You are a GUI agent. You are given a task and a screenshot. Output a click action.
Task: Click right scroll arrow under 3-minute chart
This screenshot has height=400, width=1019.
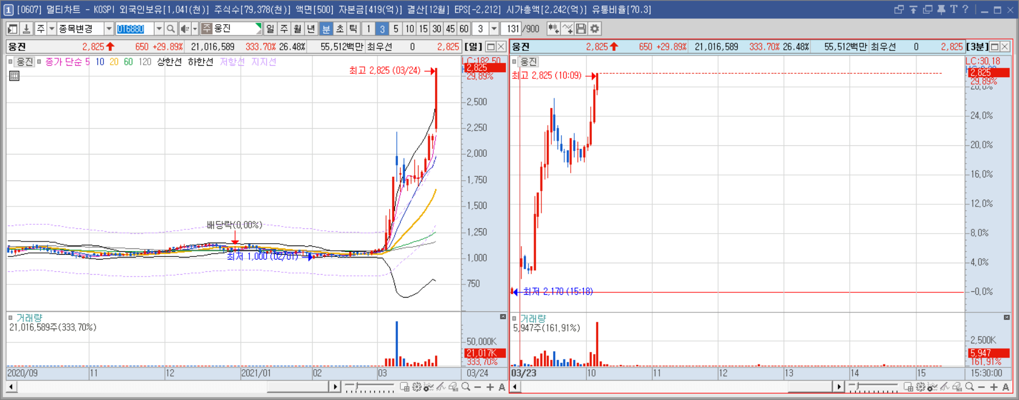click(839, 387)
